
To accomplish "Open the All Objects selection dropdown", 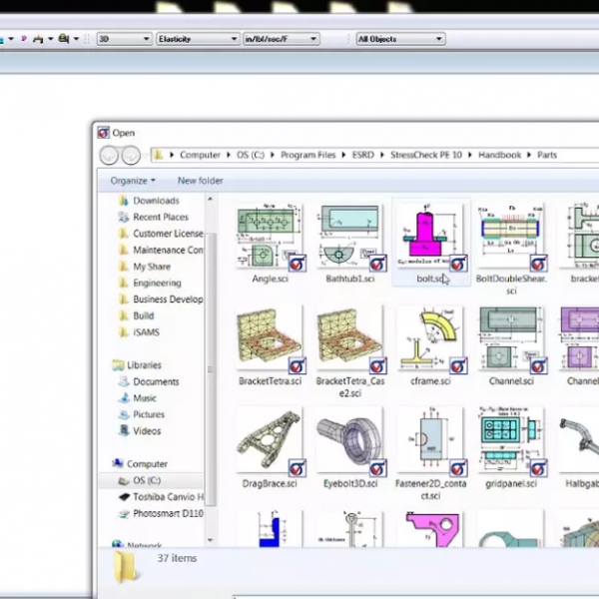I will tap(400, 39).
